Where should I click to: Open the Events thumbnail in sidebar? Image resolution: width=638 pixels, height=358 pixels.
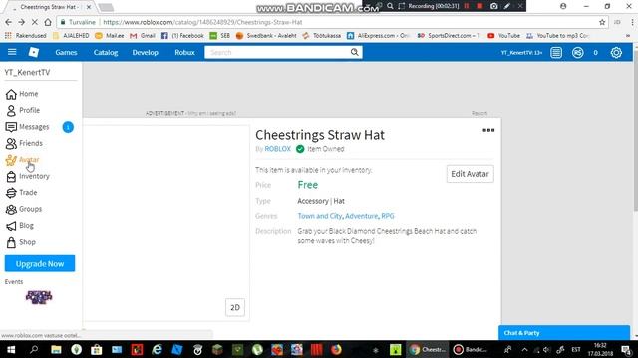(39, 297)
